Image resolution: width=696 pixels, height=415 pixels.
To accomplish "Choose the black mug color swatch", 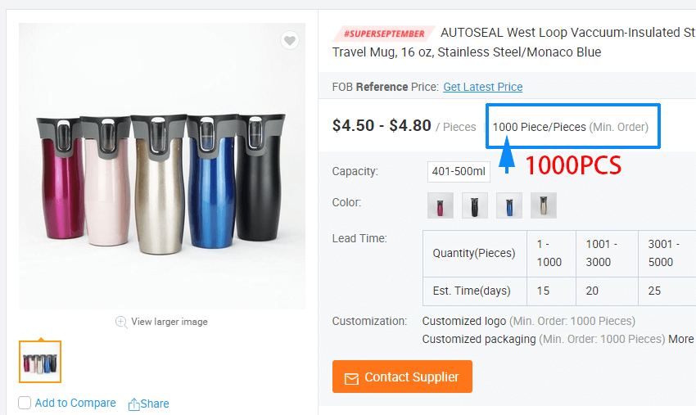I will pyautogui.click(x=474, y=205).
